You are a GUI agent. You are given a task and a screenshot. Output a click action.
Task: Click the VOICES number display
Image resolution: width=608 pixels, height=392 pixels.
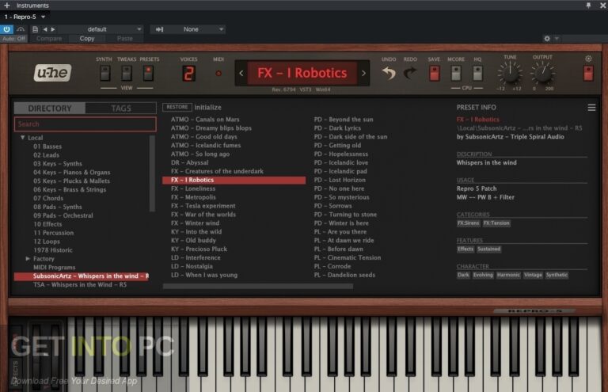click(x=188, y=74)
